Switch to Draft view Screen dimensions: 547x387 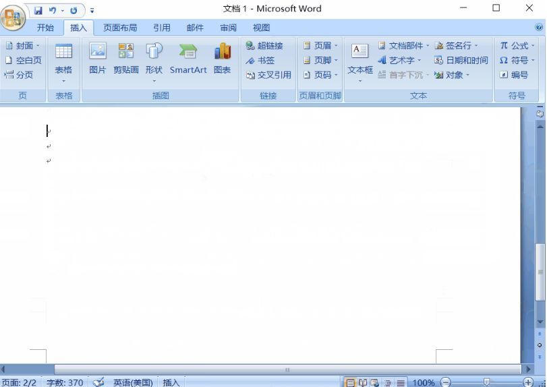click(401, 383)
